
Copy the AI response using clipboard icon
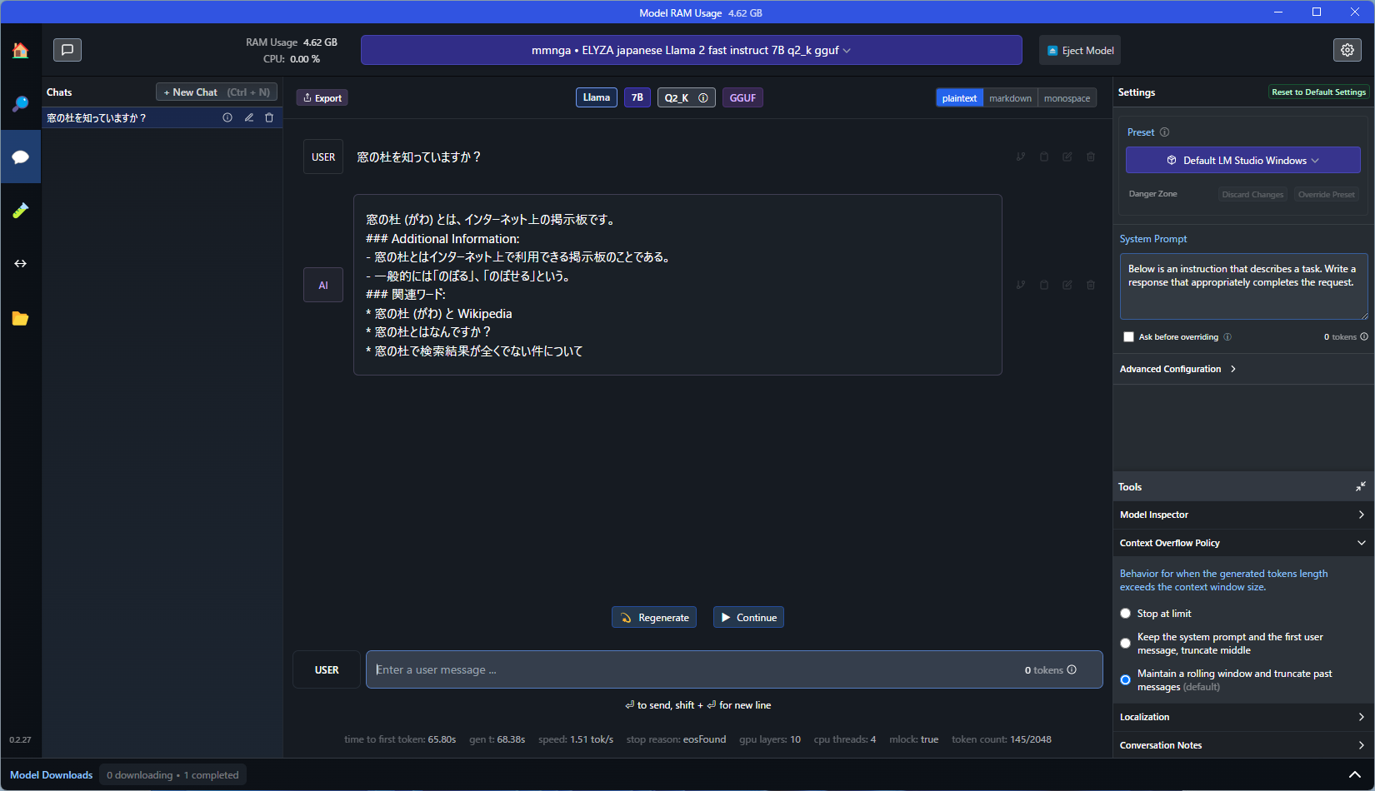coord(1043,285)
